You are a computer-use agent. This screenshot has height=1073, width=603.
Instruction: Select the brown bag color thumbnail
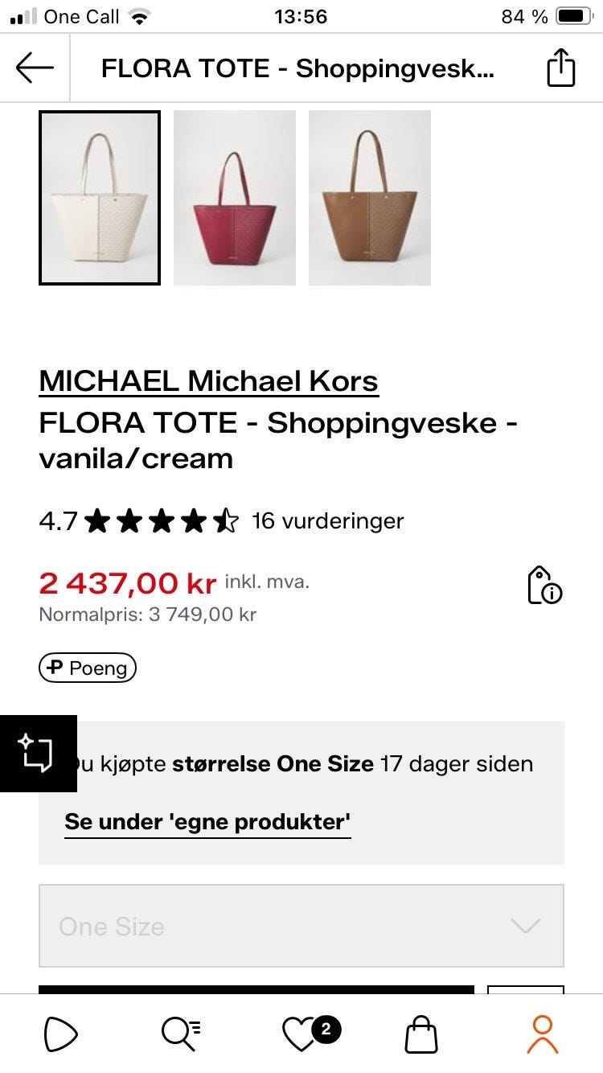point(370,198)
